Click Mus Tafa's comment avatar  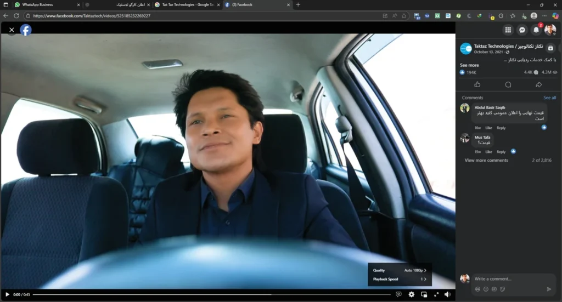coord(465,138)
